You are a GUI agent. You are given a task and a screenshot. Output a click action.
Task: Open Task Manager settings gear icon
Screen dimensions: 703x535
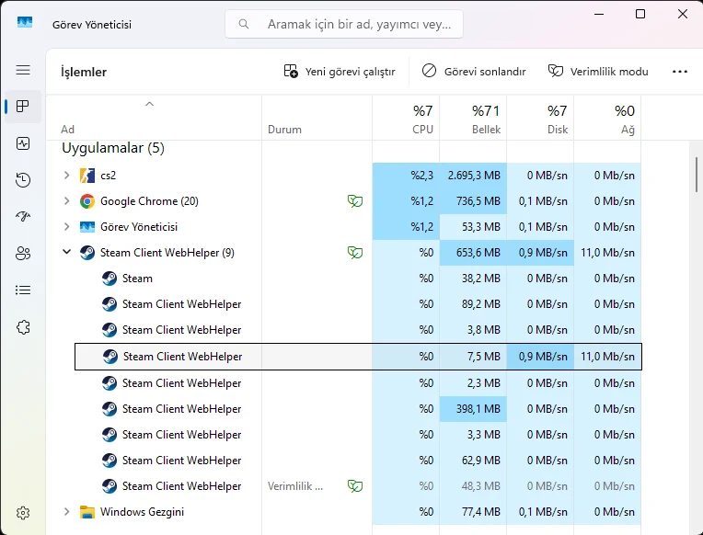tap(23, 512)
